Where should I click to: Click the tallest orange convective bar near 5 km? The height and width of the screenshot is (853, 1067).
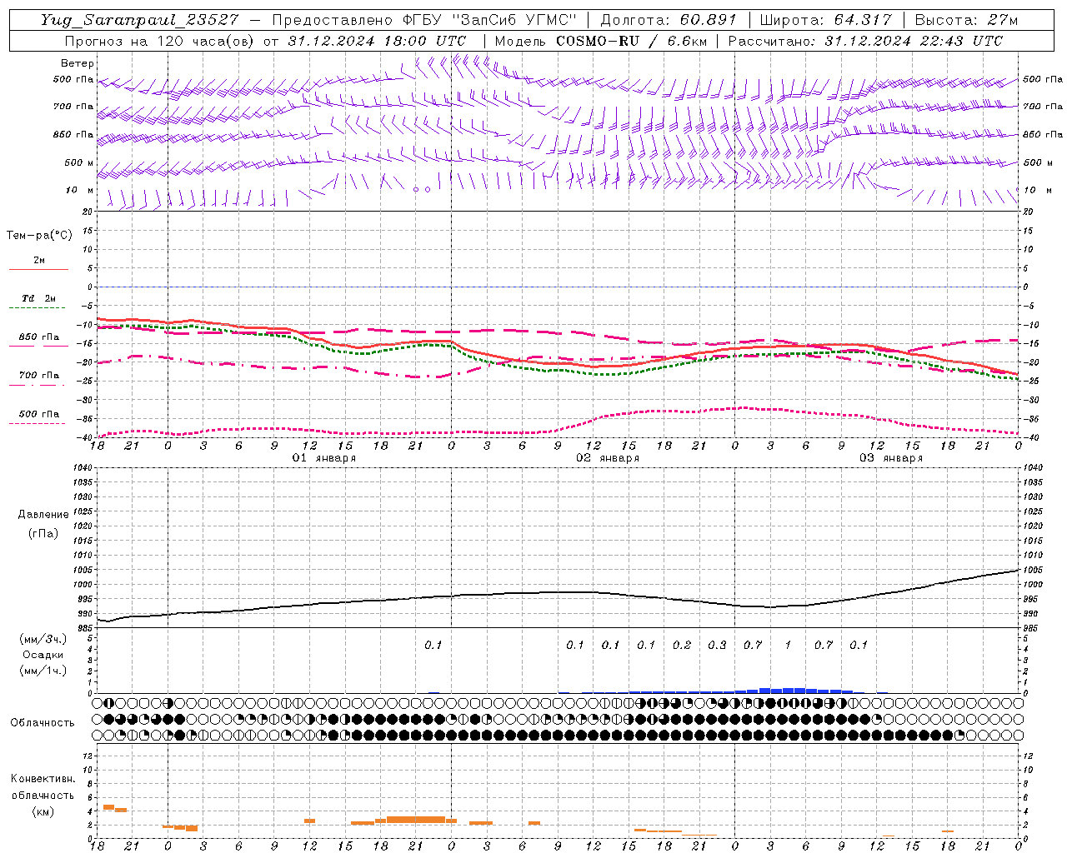tap(108, 807)
